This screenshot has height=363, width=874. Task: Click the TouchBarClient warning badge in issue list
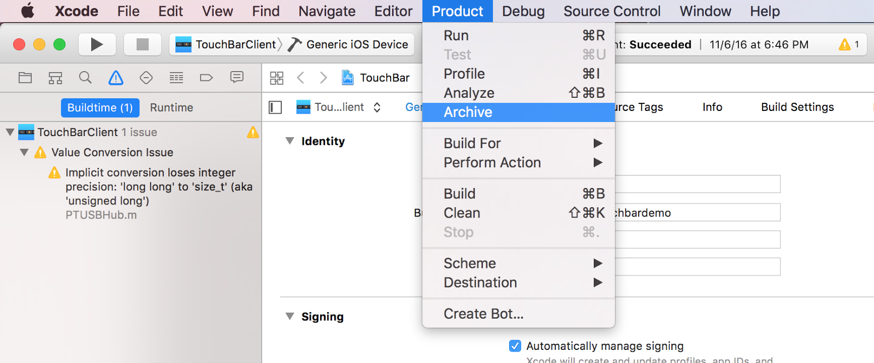(x=253, y=132)
